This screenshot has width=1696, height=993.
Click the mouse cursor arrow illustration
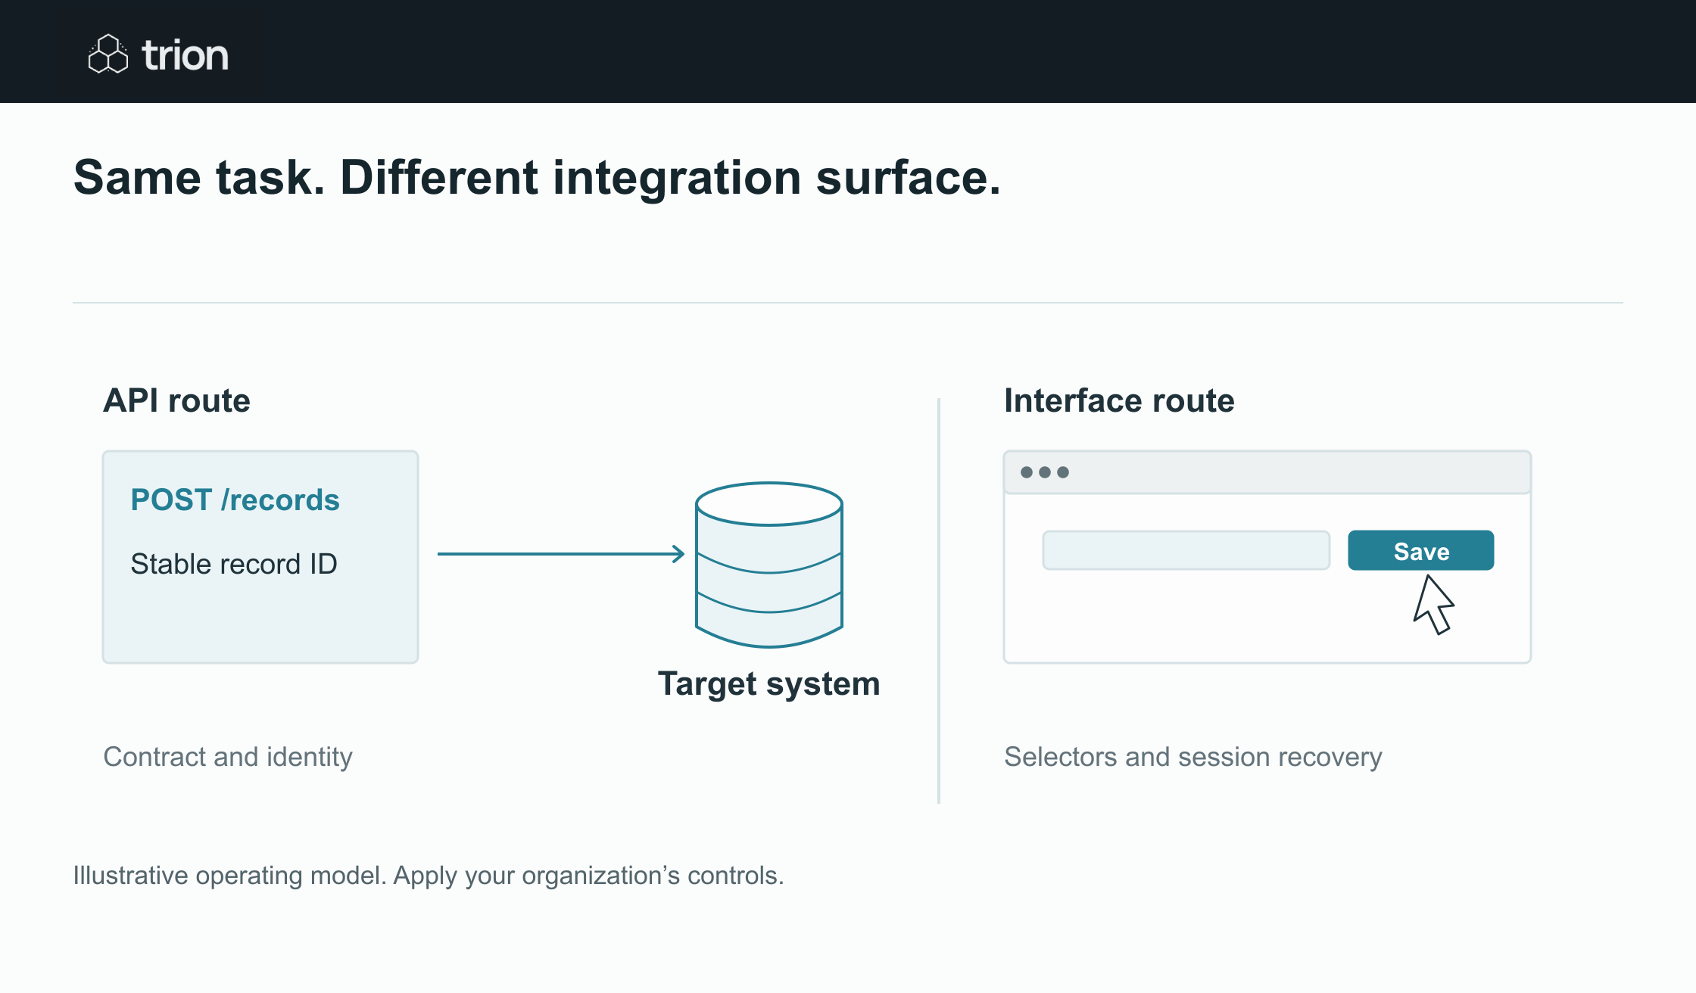1433,605
